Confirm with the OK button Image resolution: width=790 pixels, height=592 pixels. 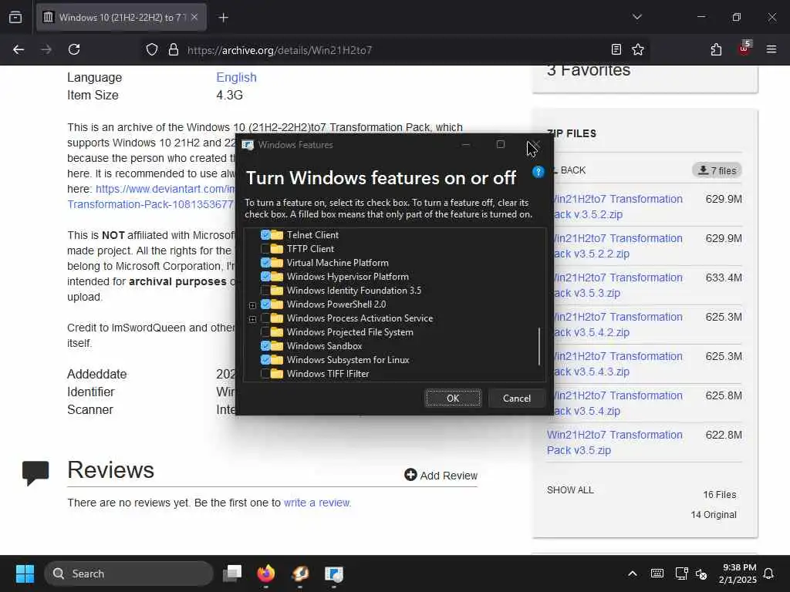pos(453,399)
